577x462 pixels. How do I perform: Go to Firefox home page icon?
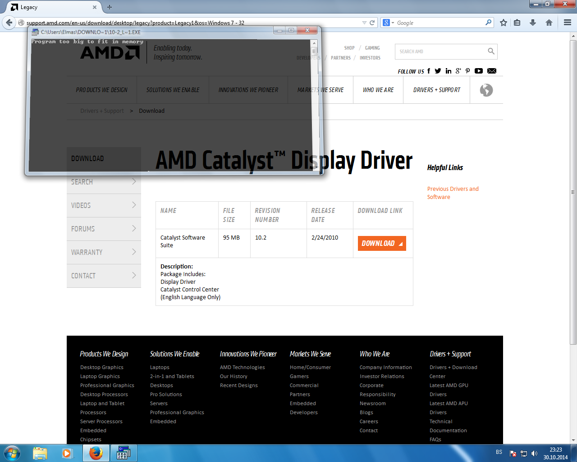tap(549, 23)
